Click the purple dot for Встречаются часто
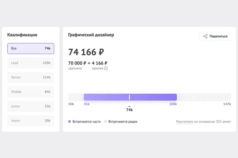 (69, 121)
